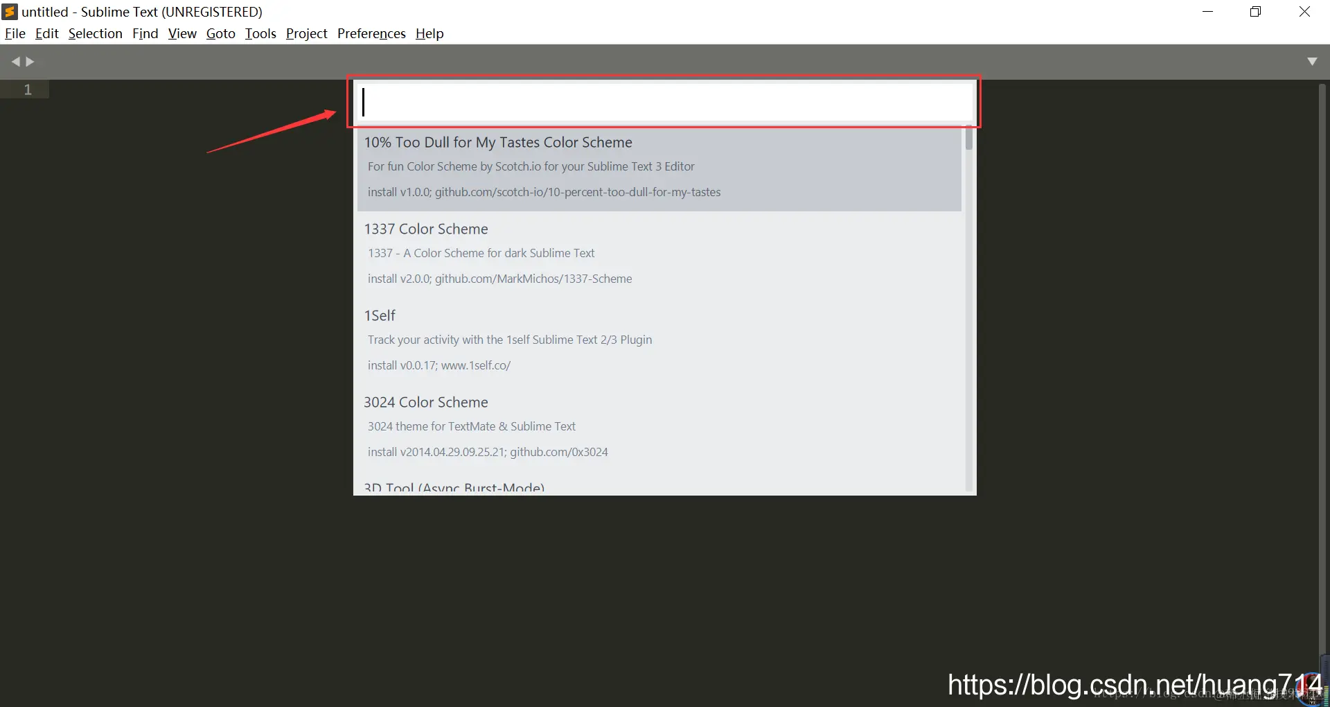Viewport: 1330px width, 707px height.
Task: Click the package search input field
Action: tap(664, 102)
